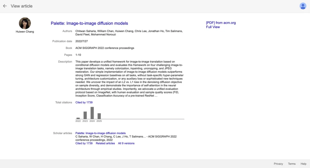Click the Help footer link

point(303,164)
